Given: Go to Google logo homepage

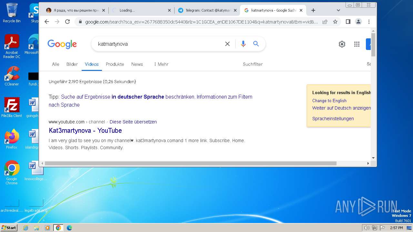Looking at the screenshot, I should pos(62,44).
